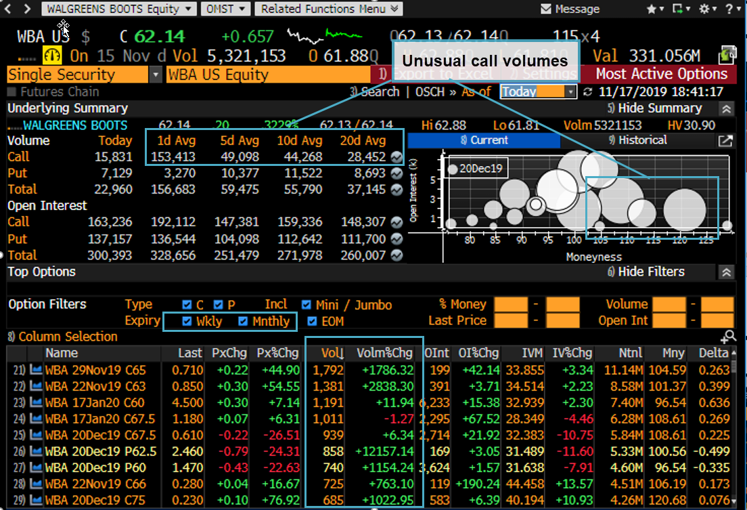
Task: Click the search-people icon above table
Action: click(728, 337)
